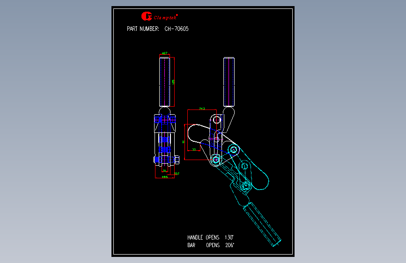406x263 pixels.
Task: Click the green width dimension above the clamp bar
Action: [x=202, y=109]
